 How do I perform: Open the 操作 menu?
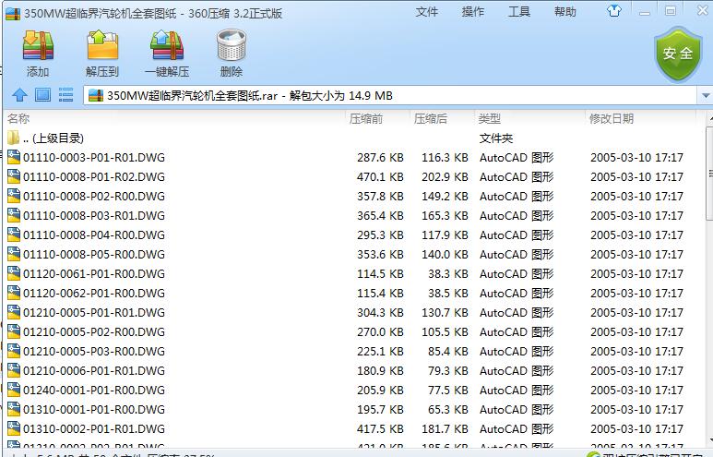pyautogui.click(x=473, y=12)
